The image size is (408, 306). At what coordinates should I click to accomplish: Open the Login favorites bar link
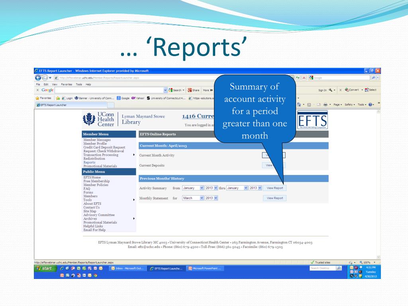click(x=67, y=98)
